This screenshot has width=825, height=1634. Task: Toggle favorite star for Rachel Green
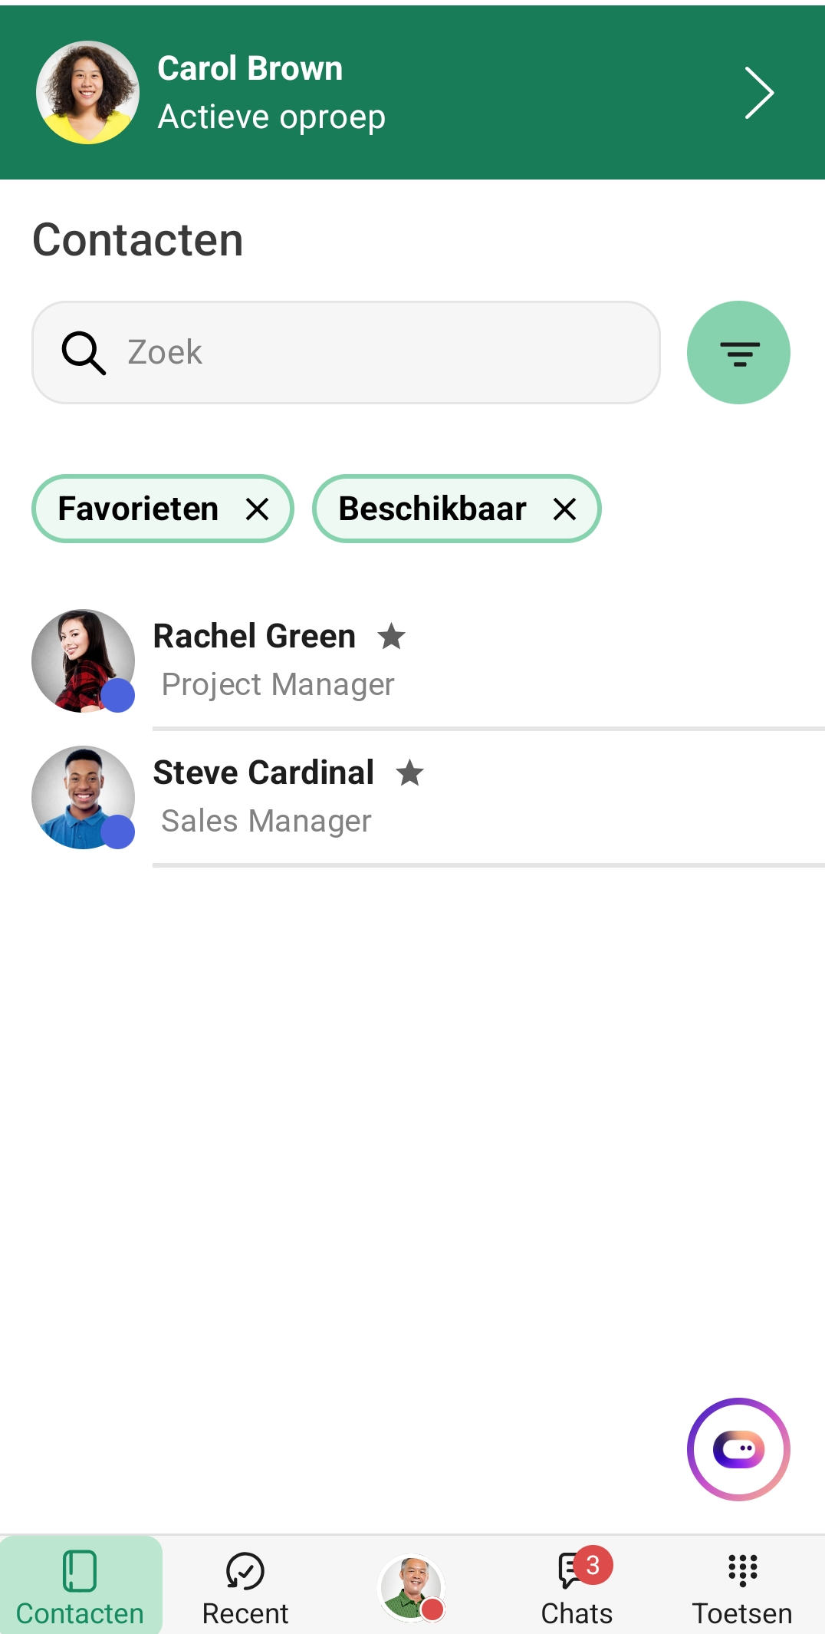(392, 636)
